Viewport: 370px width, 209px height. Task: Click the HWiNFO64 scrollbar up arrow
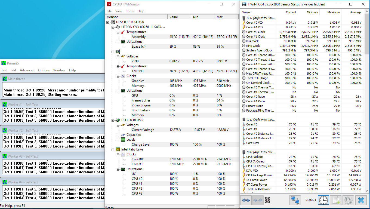[x=366, y=12]
